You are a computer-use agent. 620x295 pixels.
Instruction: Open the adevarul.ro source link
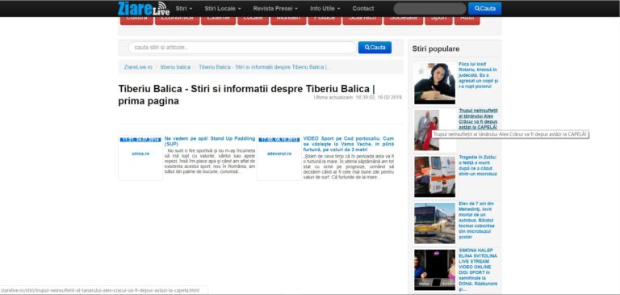(x=279, y=154)
